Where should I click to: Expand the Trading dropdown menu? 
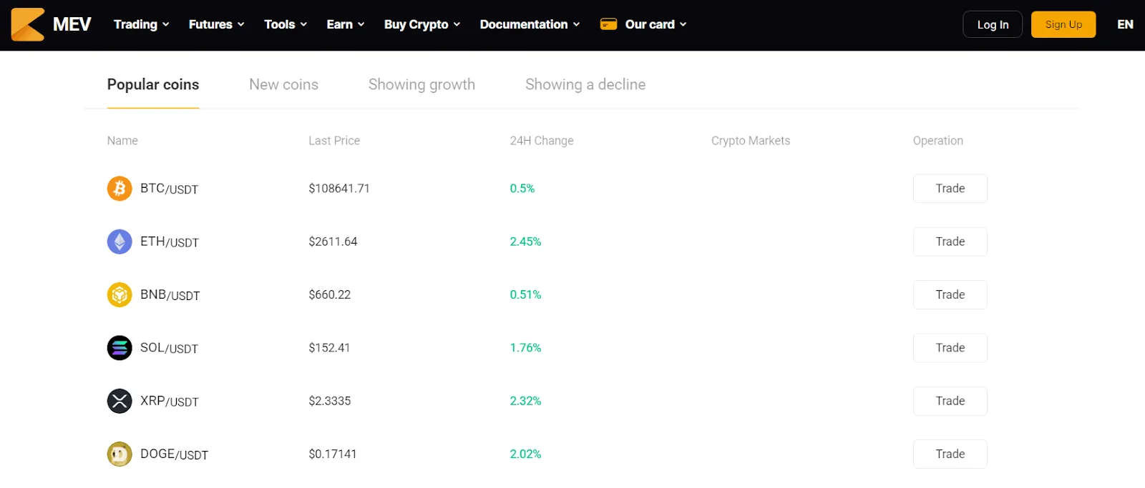(x=142, y=24)
